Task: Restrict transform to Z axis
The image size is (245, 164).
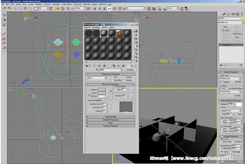Action: [x=105, y=9]
